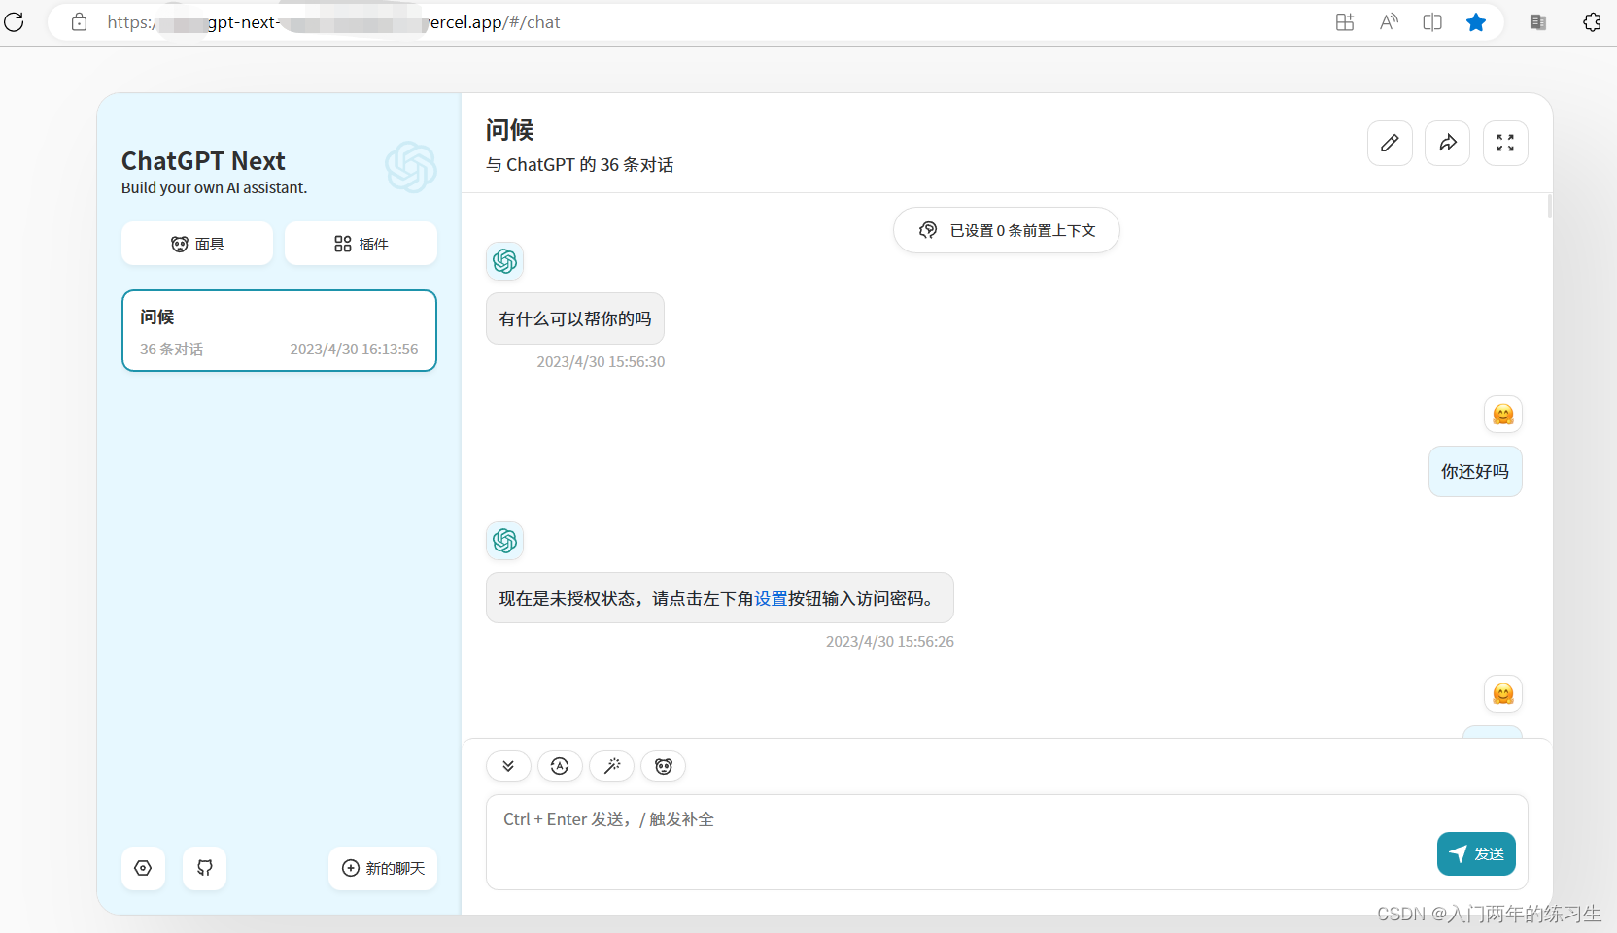The width and height of the screenshot is (1617, 933).
Task: Open masks icon above input box
Action: point(664,766)
